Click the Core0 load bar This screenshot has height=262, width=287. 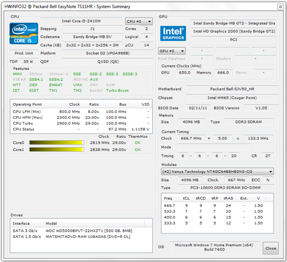click(x=57, y=142)
